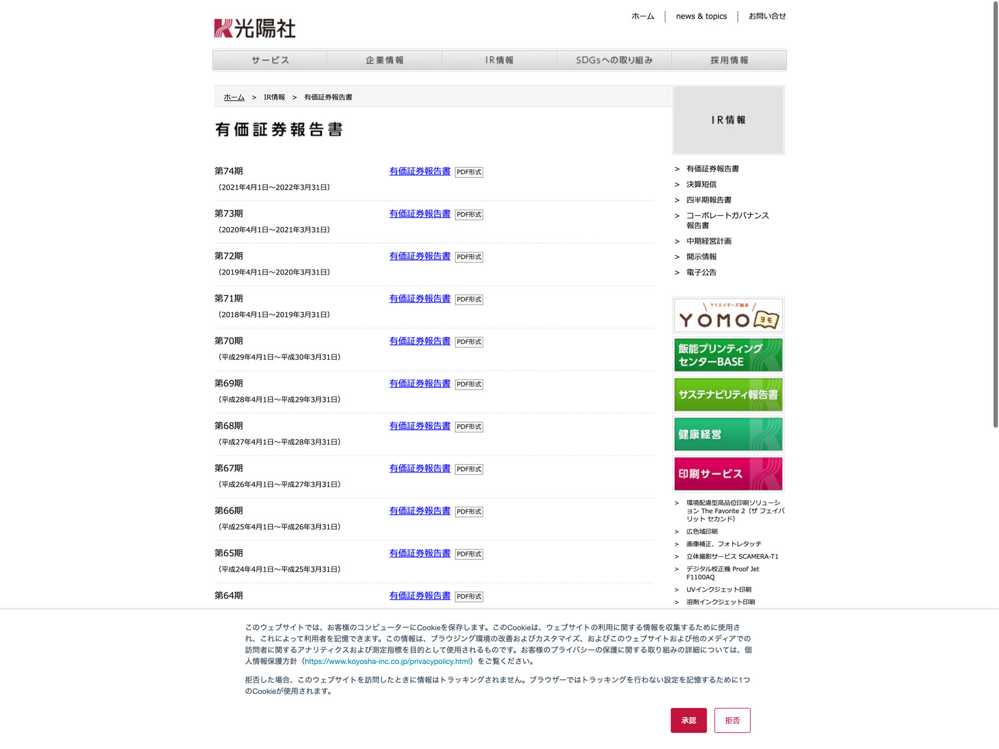999x749 pixels.
Task: Open the 採用情報 navigation tab
Action: [729, 61]
